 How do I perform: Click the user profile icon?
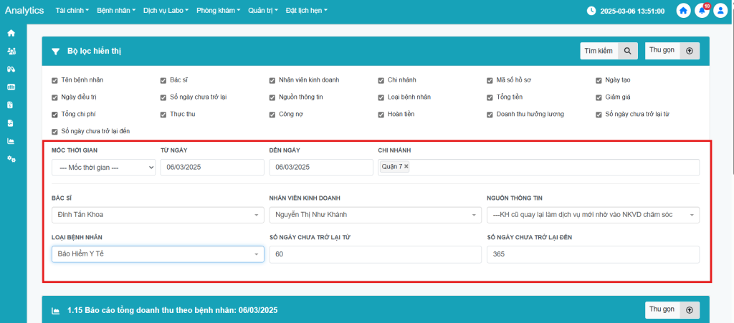coord(720,11)
